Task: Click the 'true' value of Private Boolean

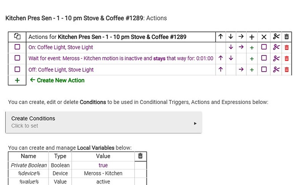Action: point(103,165)
